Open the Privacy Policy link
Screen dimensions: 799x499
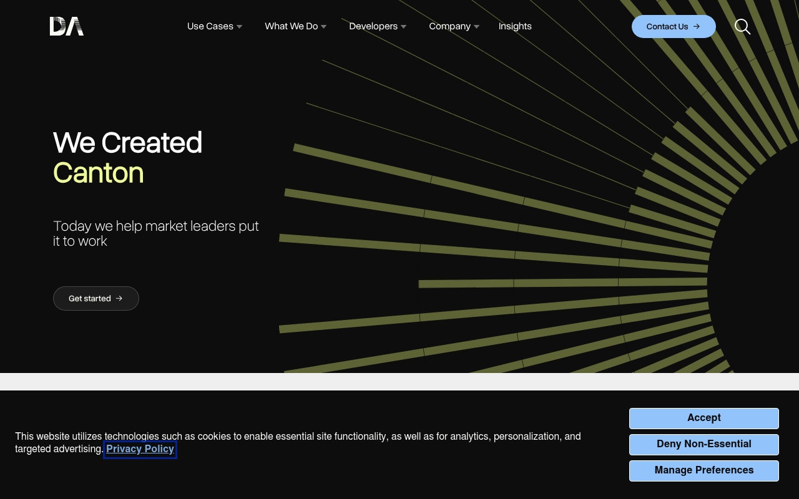[140, 449]
